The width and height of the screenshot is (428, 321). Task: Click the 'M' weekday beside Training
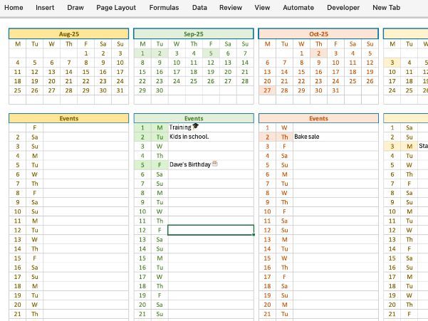coord(160,127)
